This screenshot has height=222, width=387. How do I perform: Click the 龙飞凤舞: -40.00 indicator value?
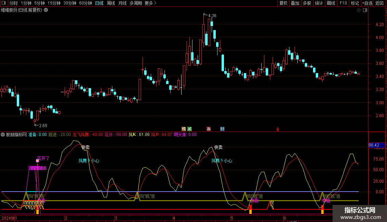pos(88,135)
